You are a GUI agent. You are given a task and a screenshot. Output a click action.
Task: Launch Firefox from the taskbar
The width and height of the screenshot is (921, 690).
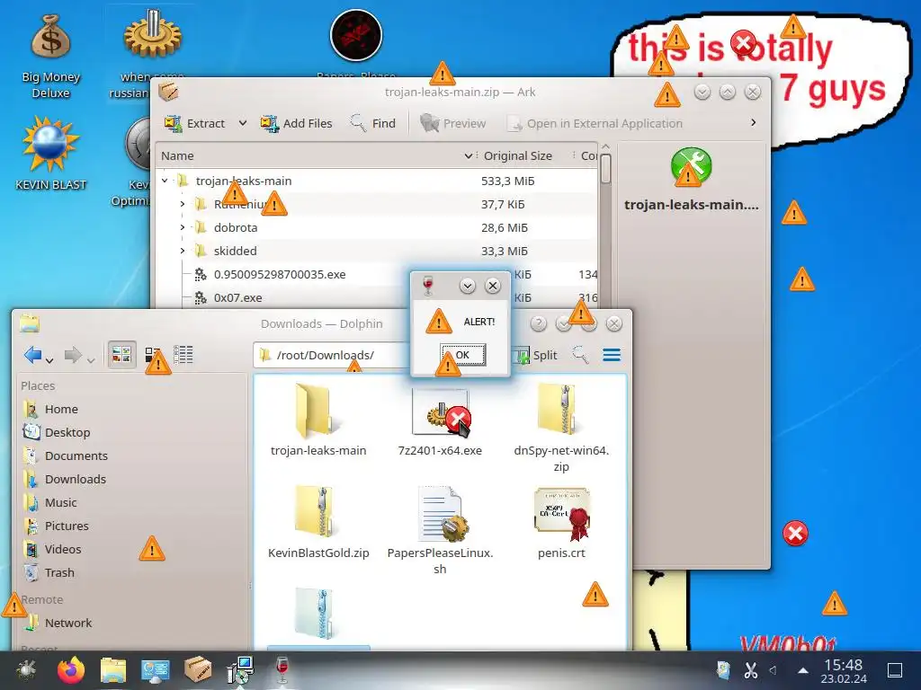tap(71, 670)
